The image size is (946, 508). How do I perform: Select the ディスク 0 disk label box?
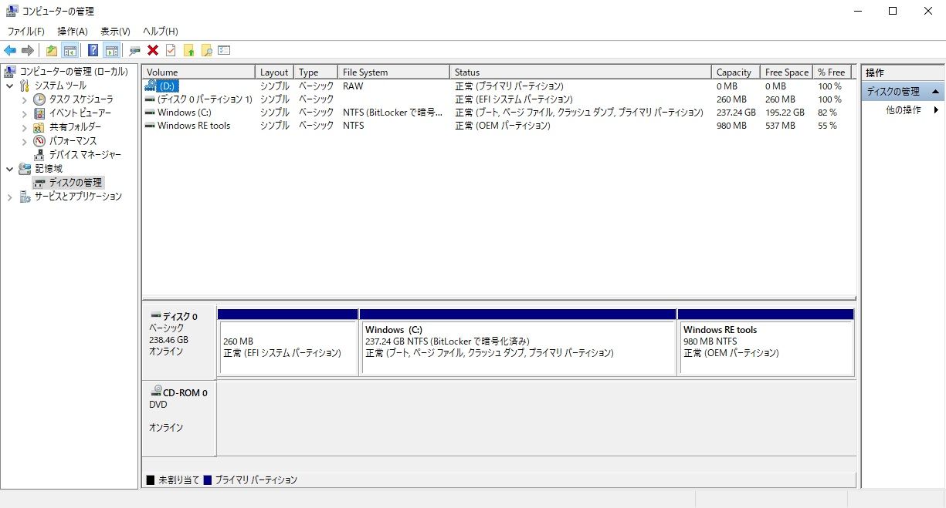(x=179, y=342)
